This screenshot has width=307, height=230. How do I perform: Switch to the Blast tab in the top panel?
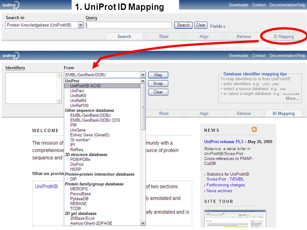164,36
